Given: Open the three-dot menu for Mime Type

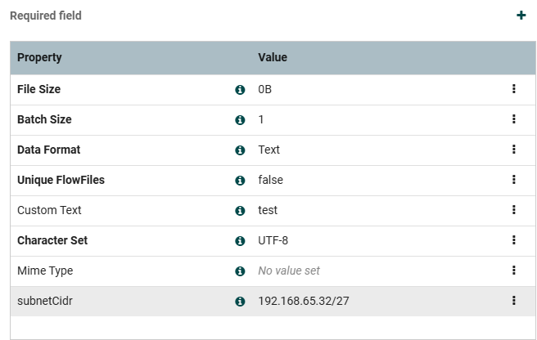Looking at the screenshot, I should pyautogui.click(x=513, y=271).
